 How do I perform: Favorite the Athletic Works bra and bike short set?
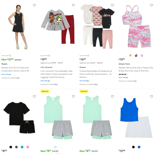(x=151, y=5)
